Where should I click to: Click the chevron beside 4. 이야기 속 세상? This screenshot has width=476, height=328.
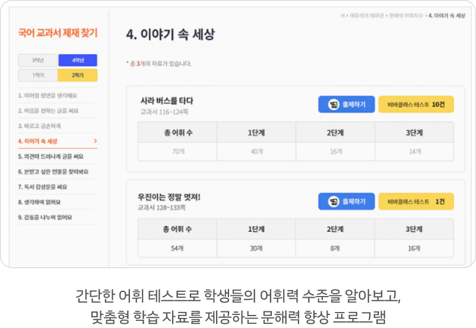point(95,141)
